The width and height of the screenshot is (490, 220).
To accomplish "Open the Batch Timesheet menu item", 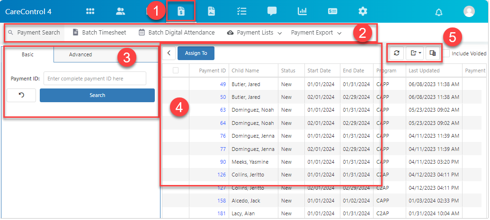I will [x=99, y=33].
